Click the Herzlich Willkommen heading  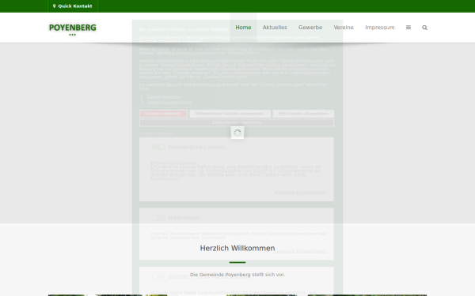pos(237,249)
